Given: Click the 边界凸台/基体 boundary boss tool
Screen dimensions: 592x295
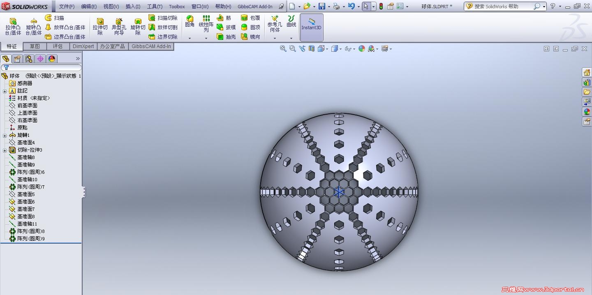Looking at the screenshot, I should coord(65,37).
